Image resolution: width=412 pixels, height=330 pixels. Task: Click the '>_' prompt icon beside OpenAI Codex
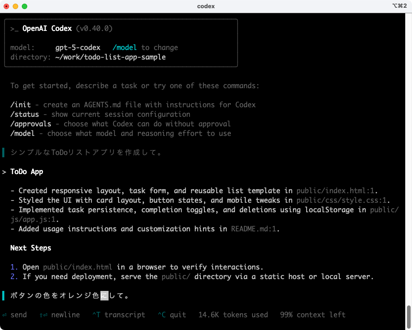(x=14, y=29)
